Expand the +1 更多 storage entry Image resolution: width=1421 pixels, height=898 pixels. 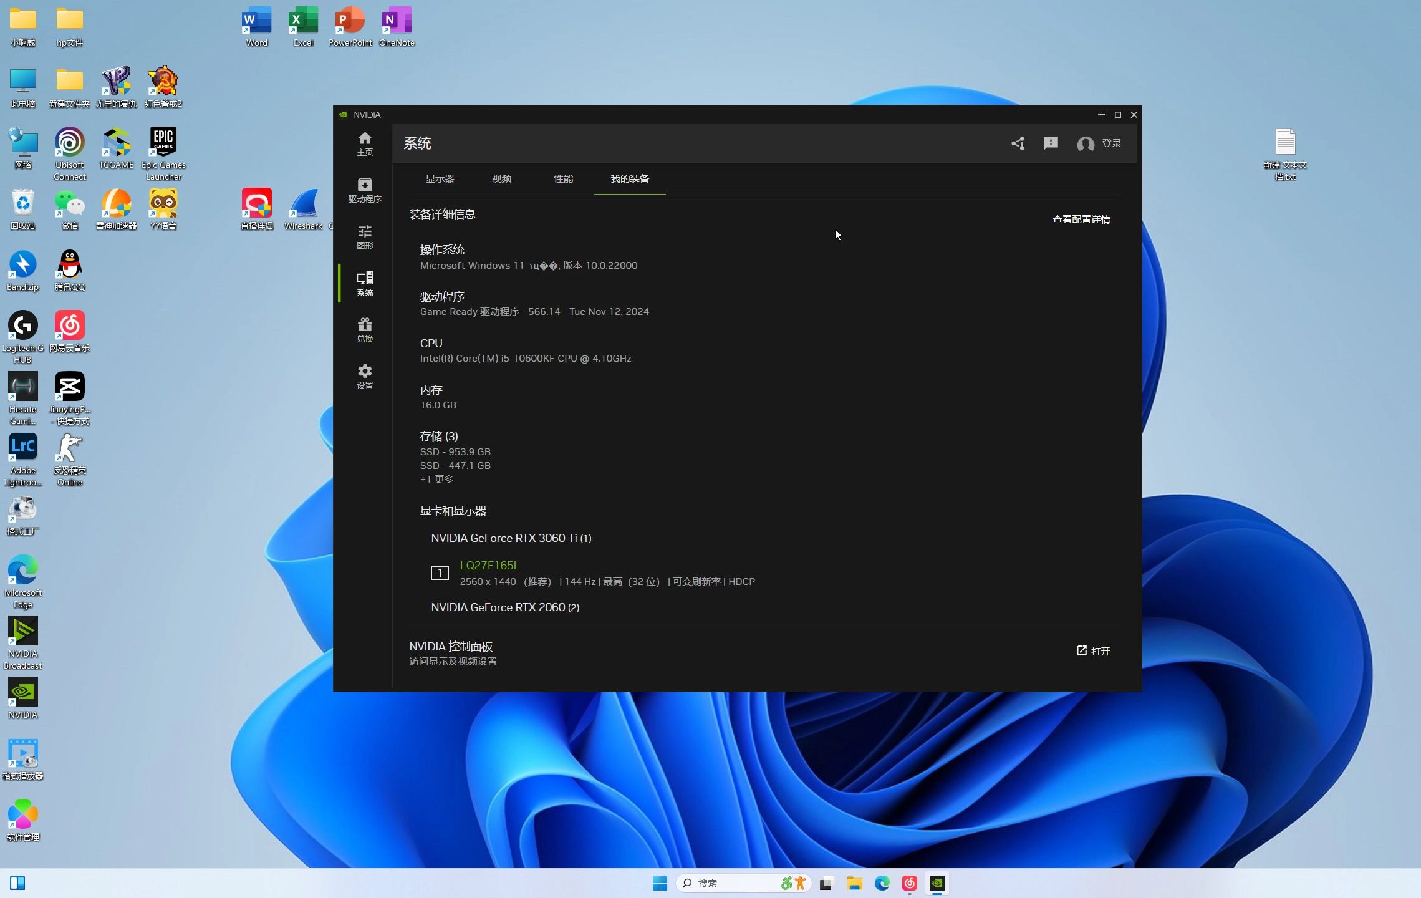pyautogui.click(x=436, y=480)
